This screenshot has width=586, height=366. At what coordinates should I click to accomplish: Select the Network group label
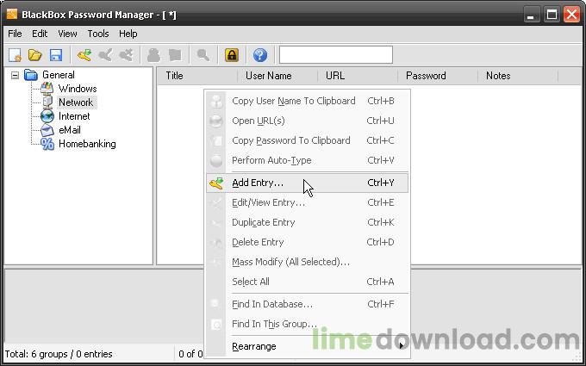(x=76, y=102)
